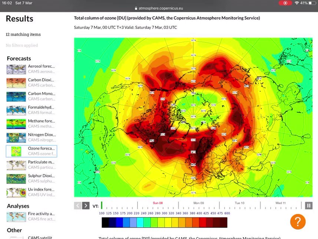Open the Nitrogen Dioxide forecast thumbnail
Screen dimensions: 318x239
(16, 138)
